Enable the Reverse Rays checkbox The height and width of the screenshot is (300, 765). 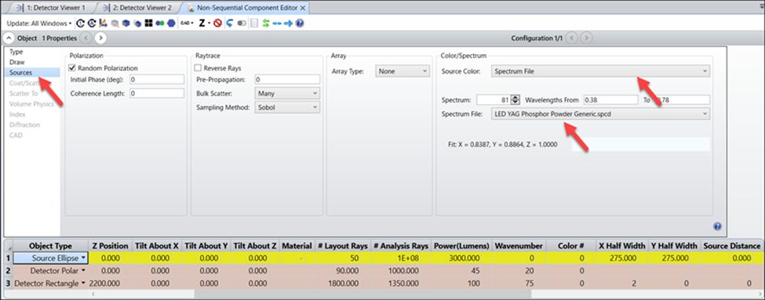[x=198, y=68]
